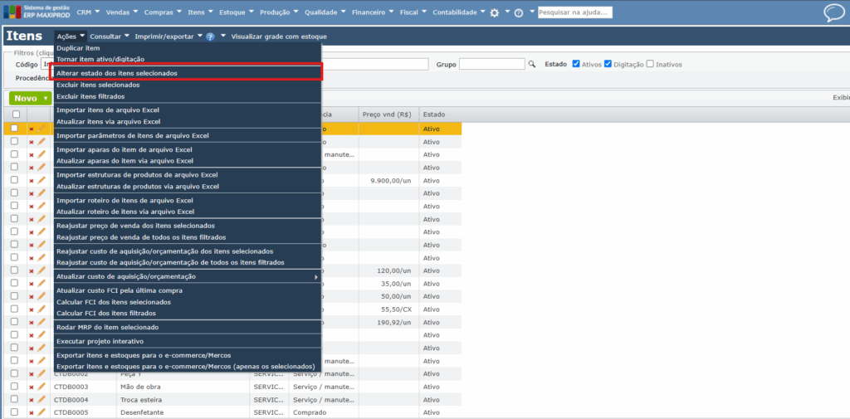This screenshot has width=850, height=419.
Task: Check the highlighted first row checkbox
Action: pos(15,128)
